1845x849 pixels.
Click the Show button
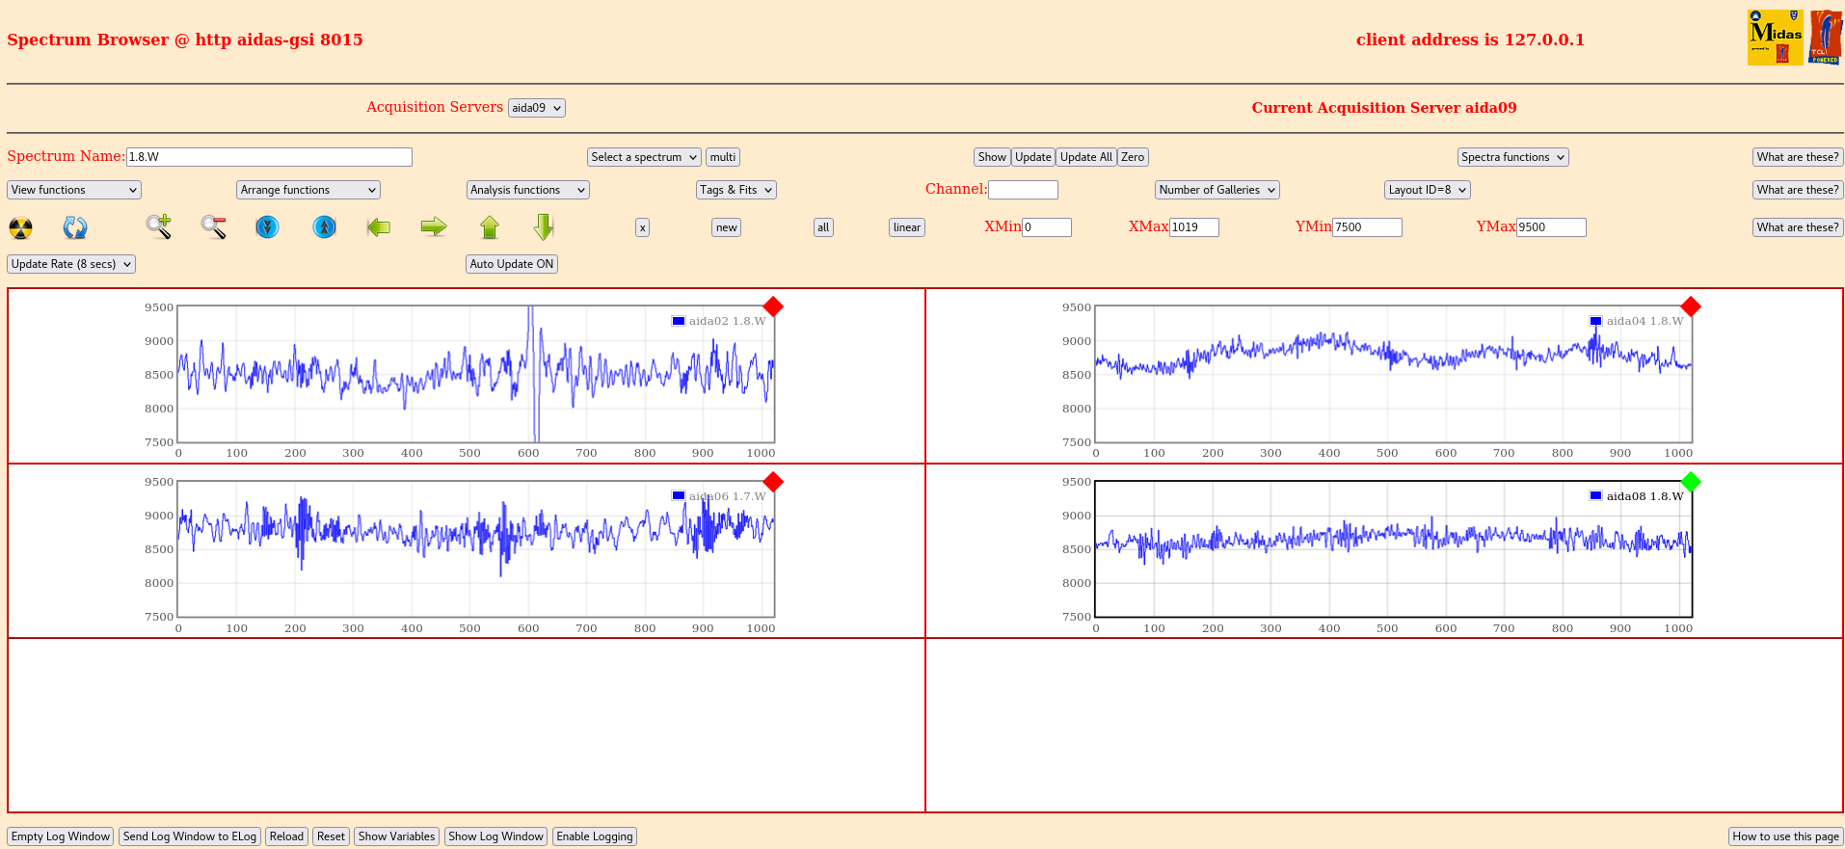[992, 157]
